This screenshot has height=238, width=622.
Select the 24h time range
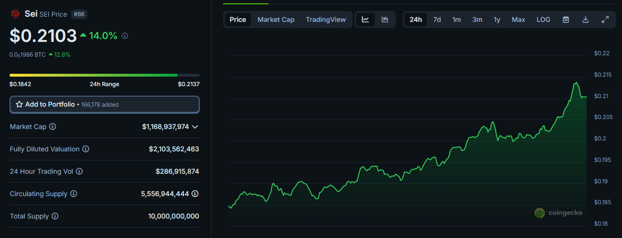tap(416, 20)
